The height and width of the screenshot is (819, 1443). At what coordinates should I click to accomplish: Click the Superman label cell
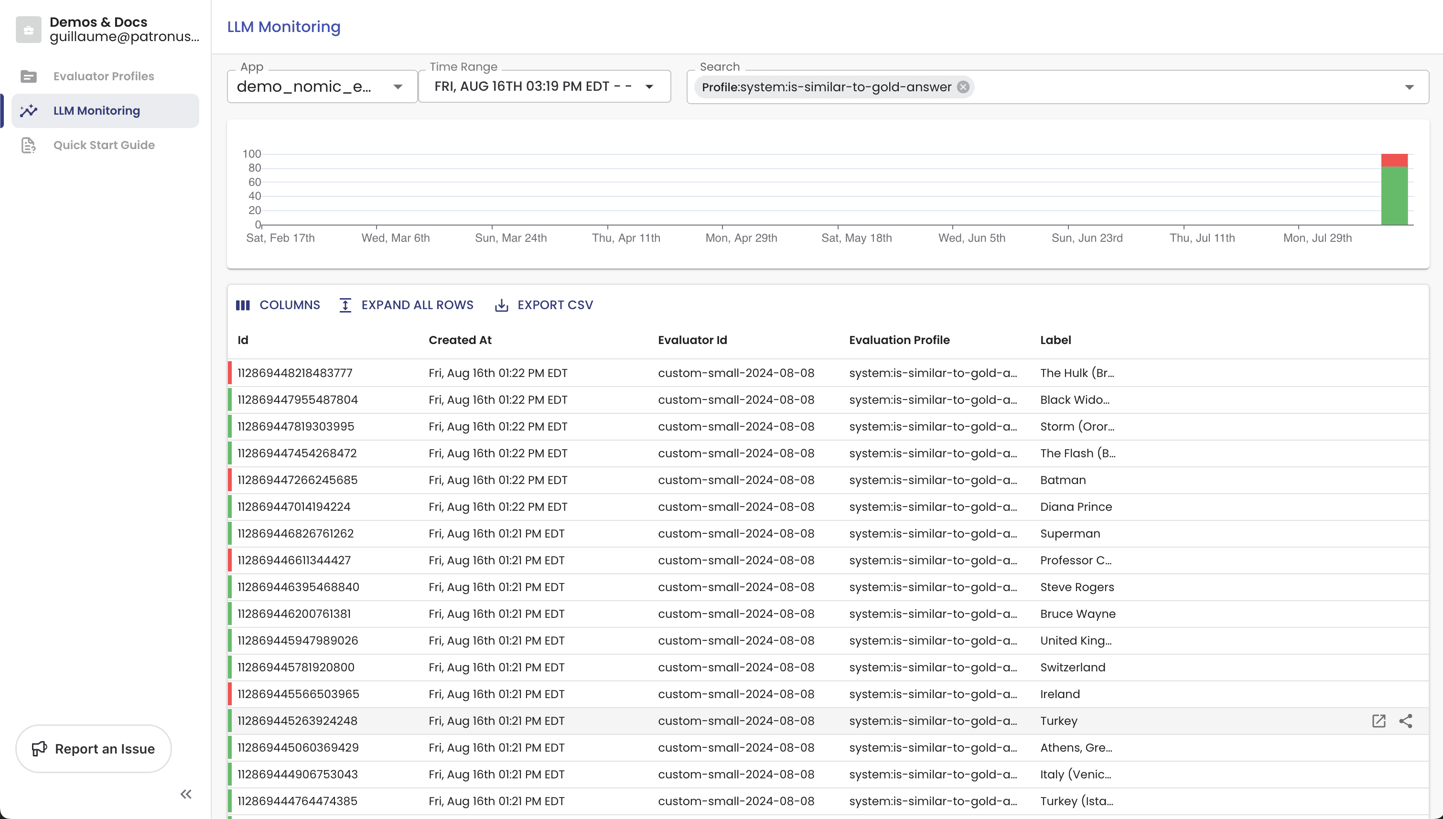(x=1070, y=533)
